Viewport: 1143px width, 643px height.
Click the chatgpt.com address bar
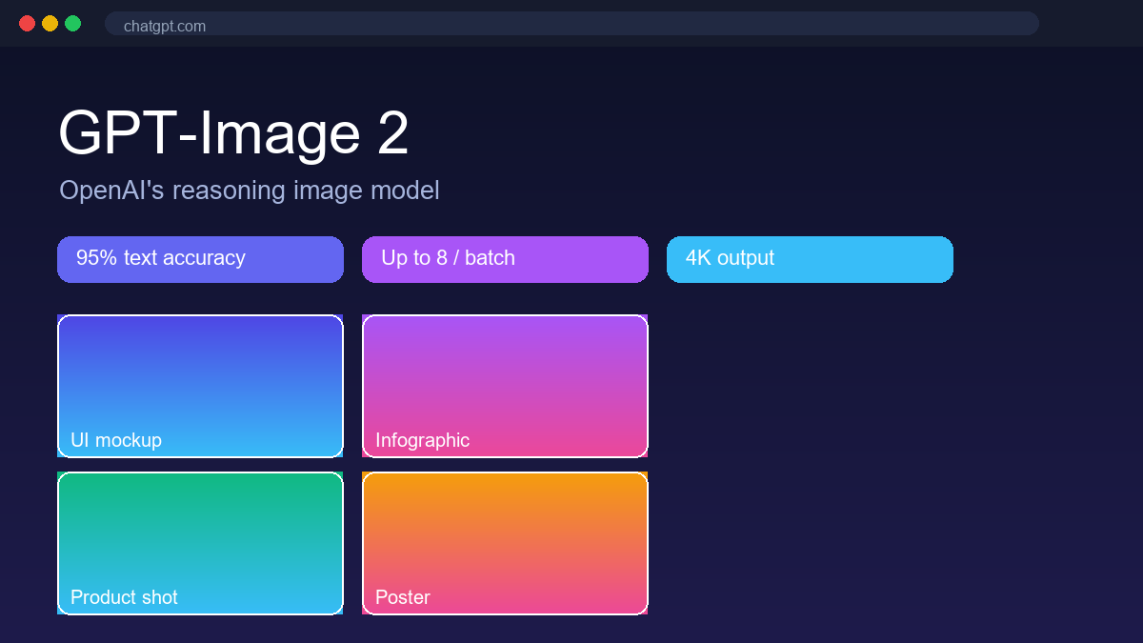(571, 24)
